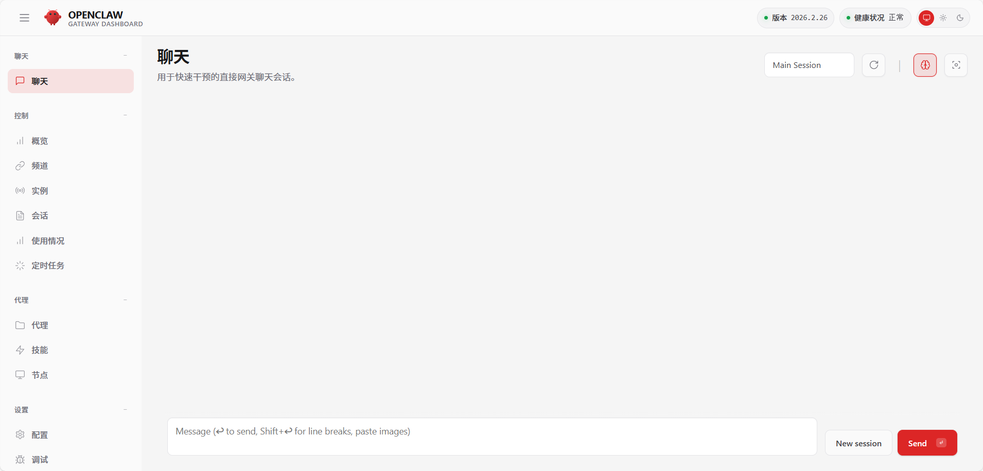This screenshot has height=471, width=983.
Task: Open the 节点 nodes monitor icon
Action: pyautogui.click(x=20, y=375)
